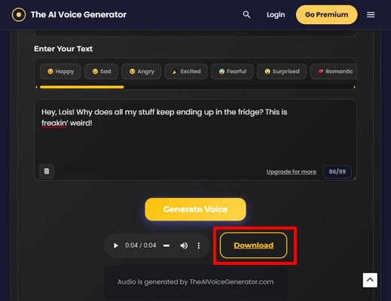391x301 pixels.
Task: Select the Fearful emotion chip
Action: [x=232, y=71]
